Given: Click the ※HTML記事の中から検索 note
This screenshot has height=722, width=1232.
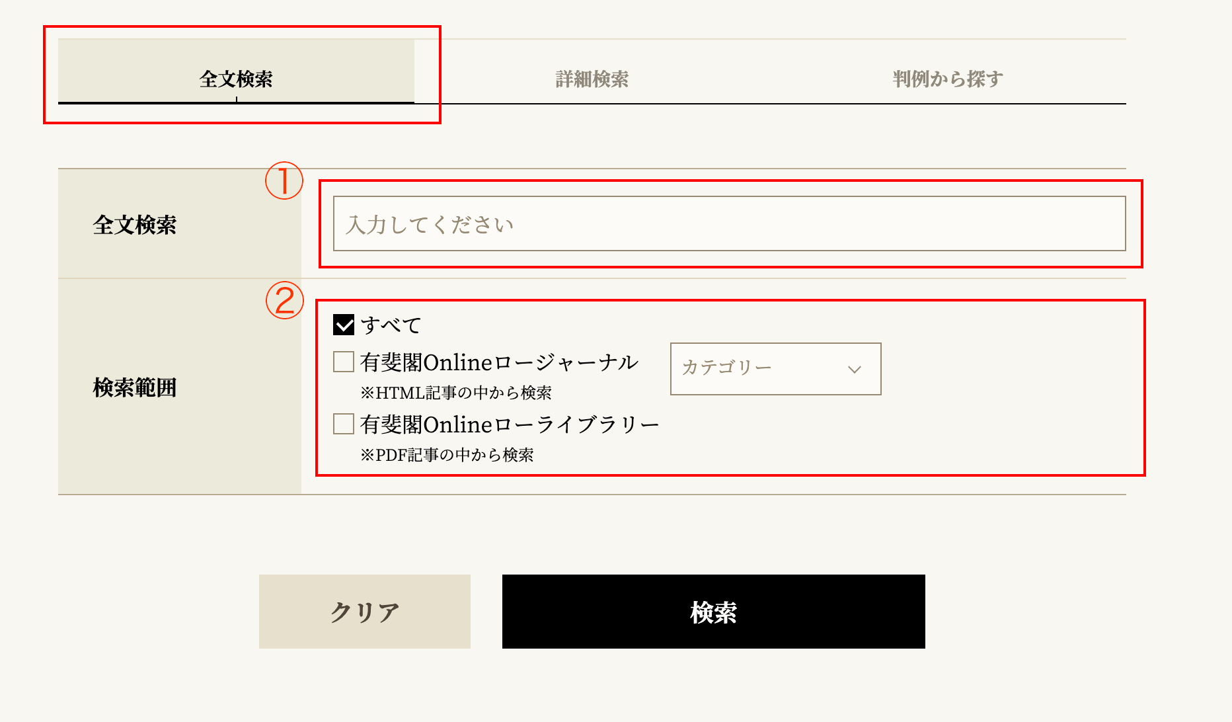Looking at the screenshot, I should [456, 393].
